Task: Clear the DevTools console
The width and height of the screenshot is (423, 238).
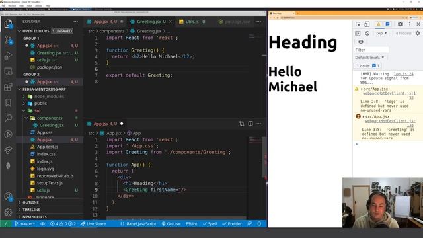Action: coord(367,33)
